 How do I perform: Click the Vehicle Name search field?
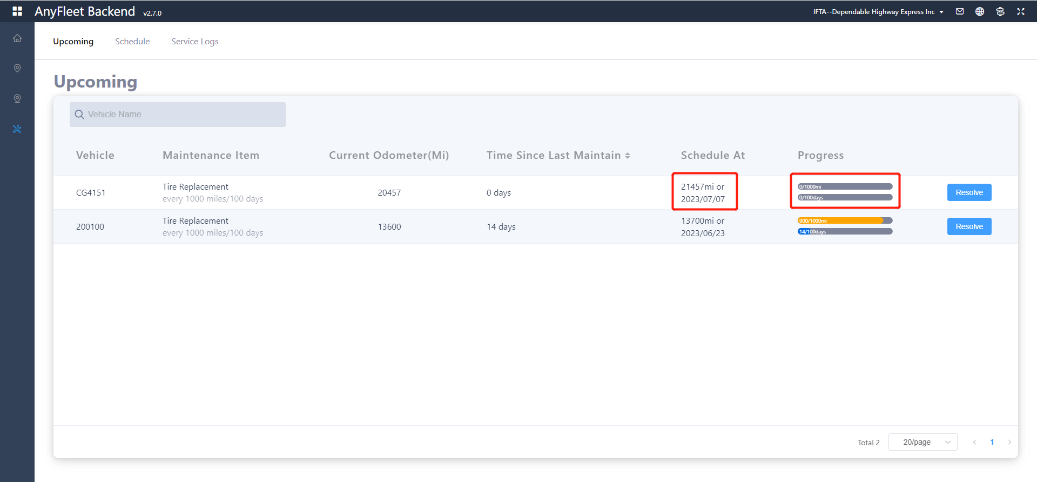click(x=184, y=115)
